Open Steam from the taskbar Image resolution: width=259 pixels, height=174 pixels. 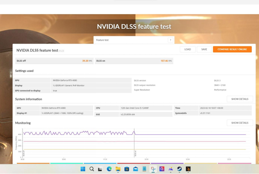179,169
